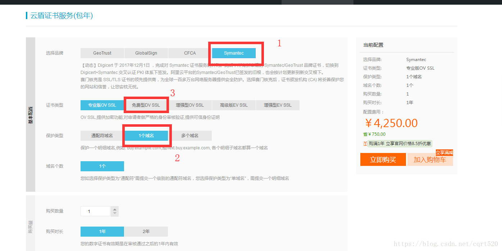
Task: Select the GeoTrust brand option
Action: (102, 53)
